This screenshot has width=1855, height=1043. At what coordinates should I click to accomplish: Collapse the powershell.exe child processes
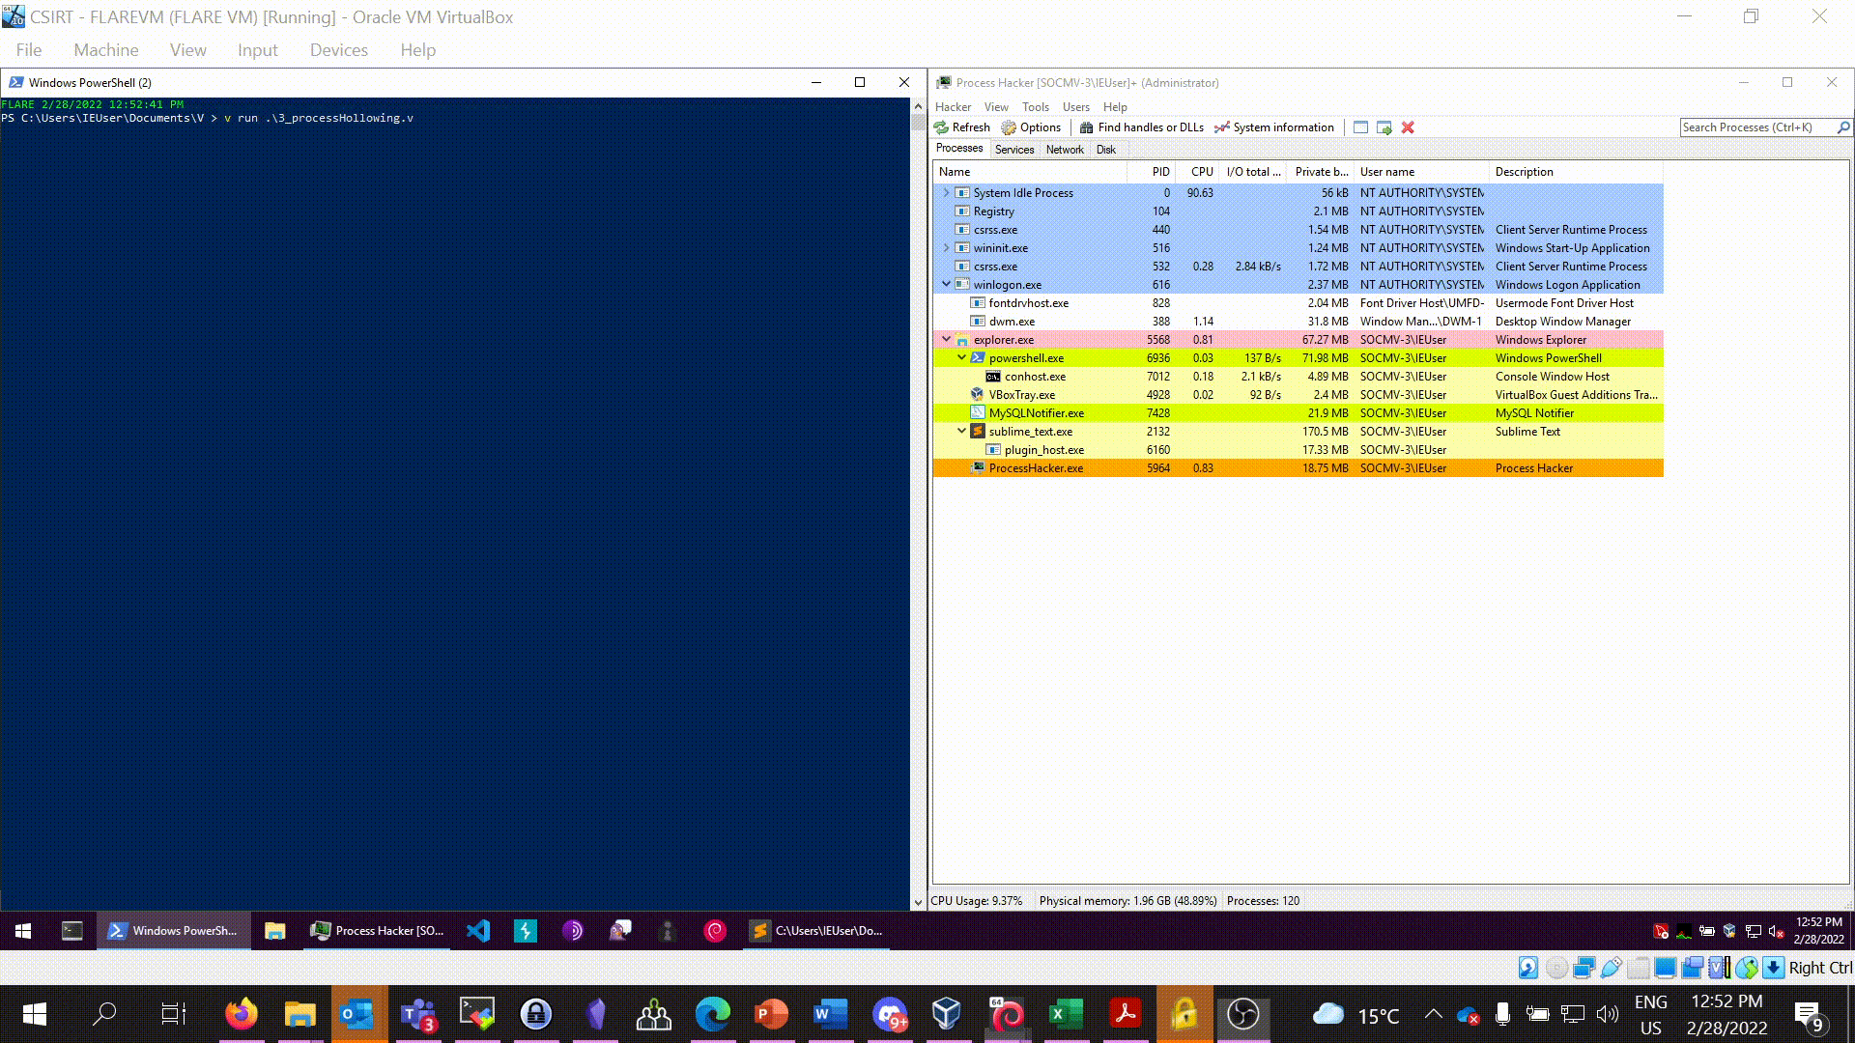coord(962,357)
